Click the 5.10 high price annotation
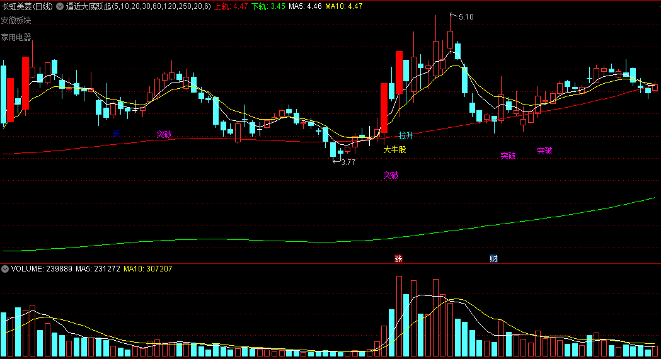This screenshot has width=661, height=359. pos(466,17)
